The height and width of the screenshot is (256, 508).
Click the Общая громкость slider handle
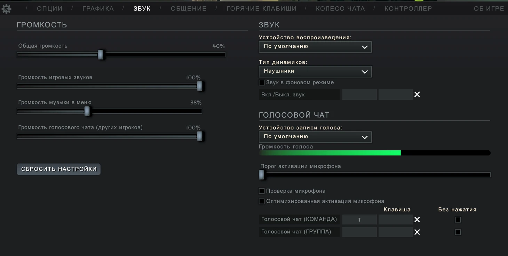(101, 55)
